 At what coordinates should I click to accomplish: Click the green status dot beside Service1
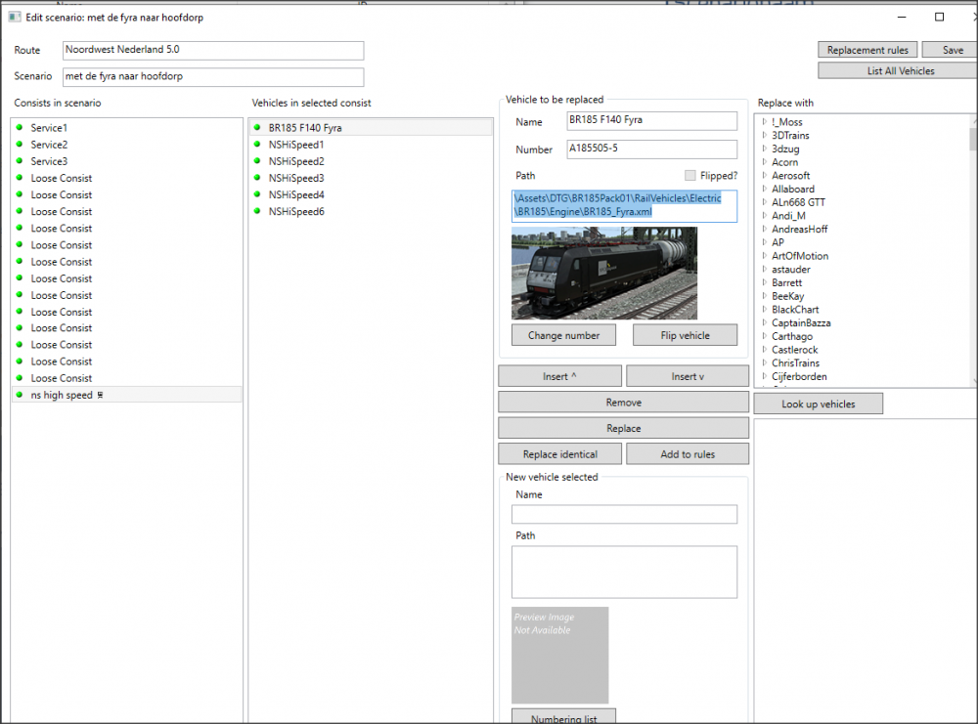[19, 128]
